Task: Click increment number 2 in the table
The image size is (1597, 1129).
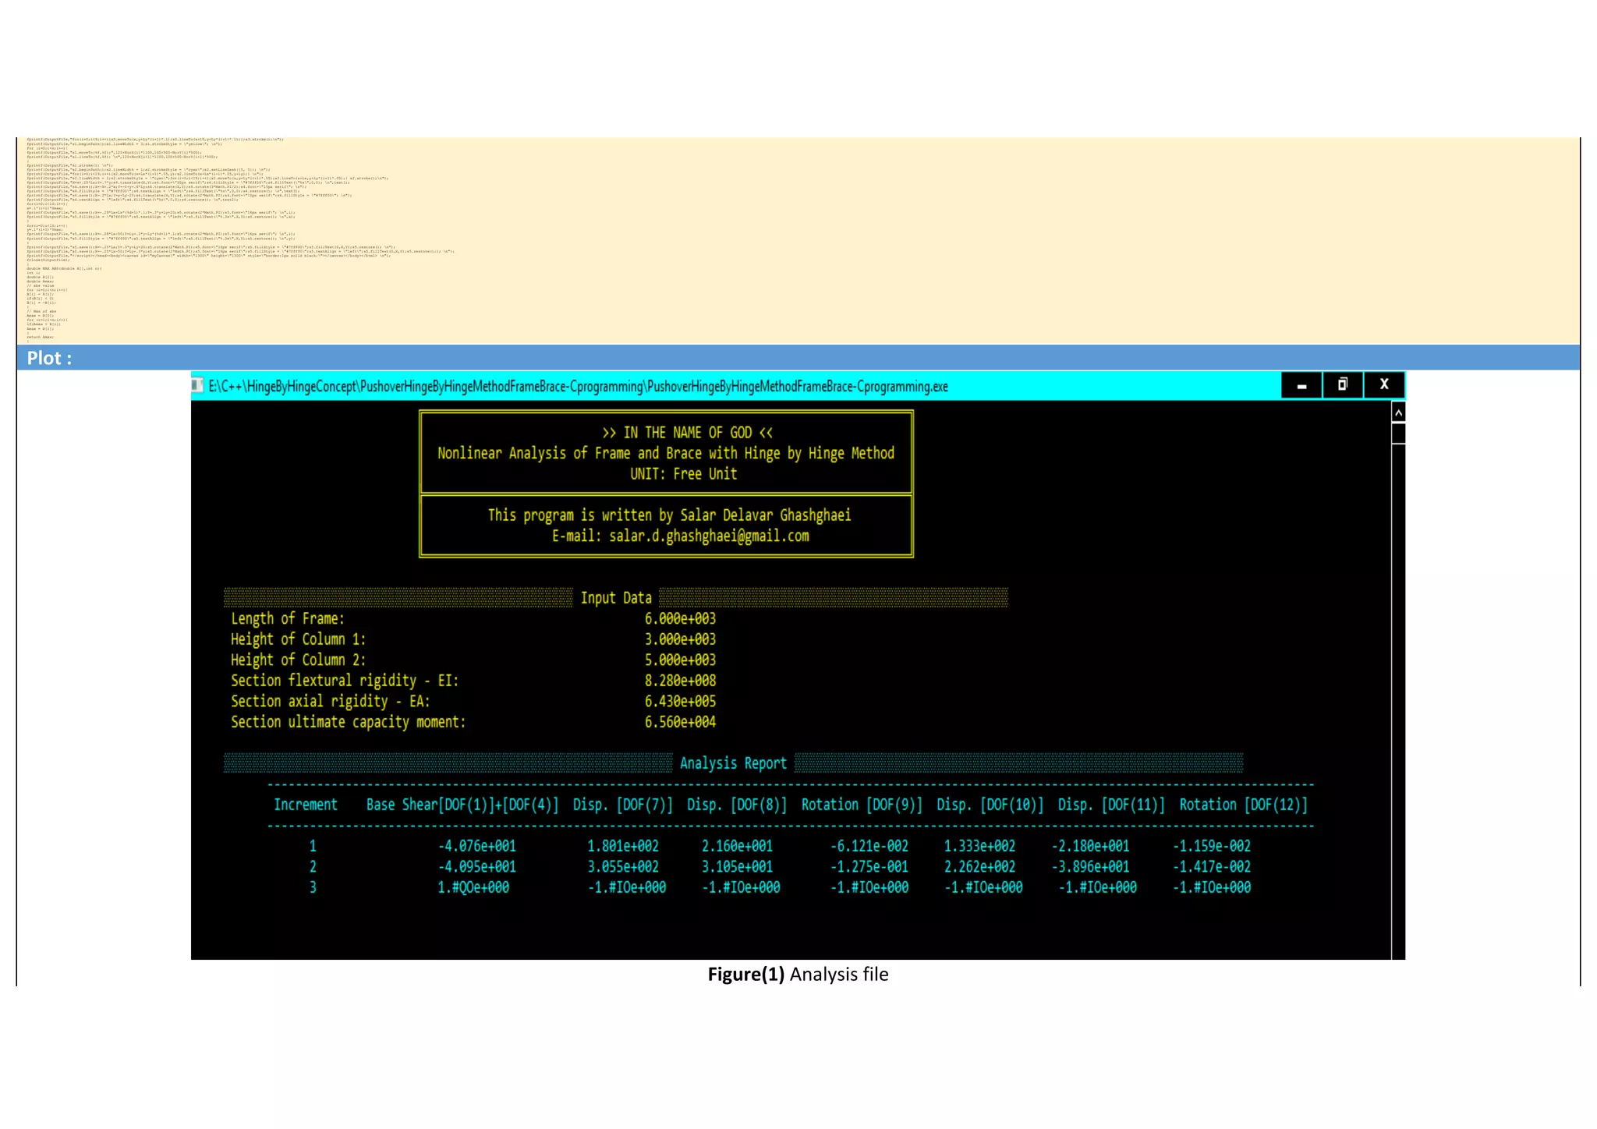Action: [x=313, y=867]
